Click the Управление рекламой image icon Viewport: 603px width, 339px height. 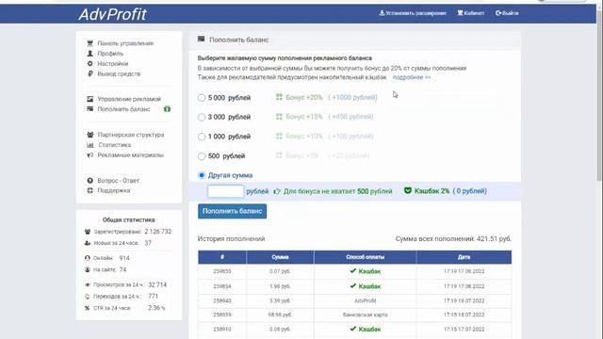click(90, 99)
